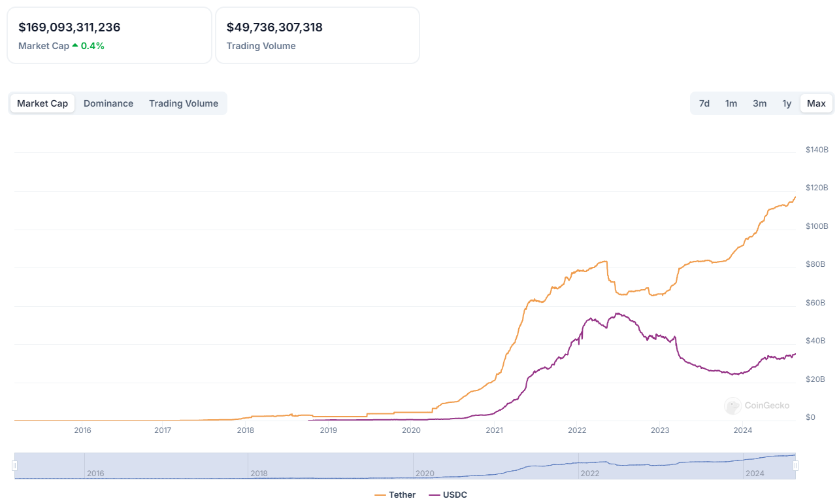Click the right range navigator handle
This screenshot has height=501, width=839.
pos(796,466)
